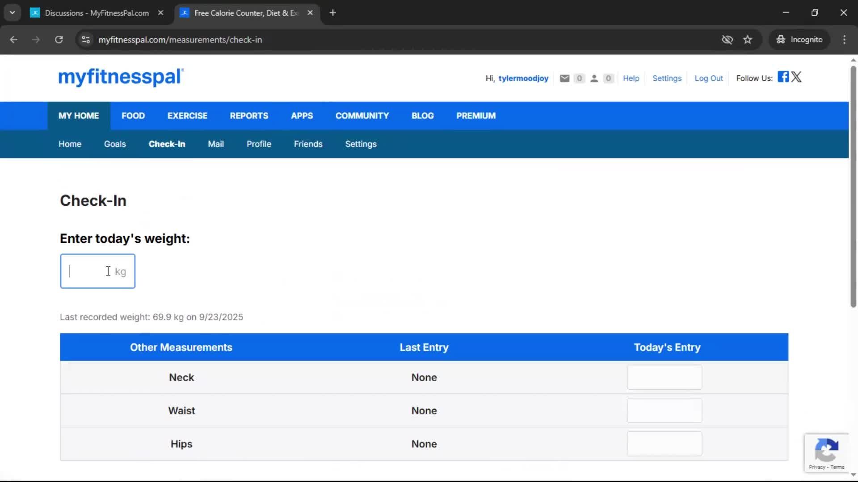The height and width of the screenshot is (482, 858).
Task: Select the Check-In submenu link
Action: coord(167,144)
